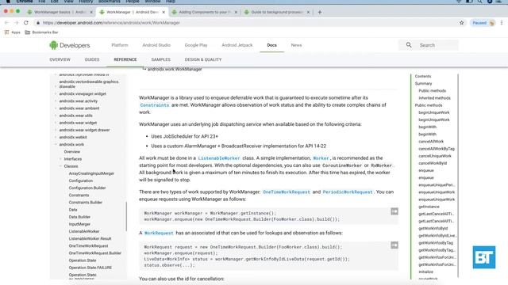Open the ListenableWorker inline link
Image resolution: width=508 pixels, height=285 pixels.
click(219, 158)
